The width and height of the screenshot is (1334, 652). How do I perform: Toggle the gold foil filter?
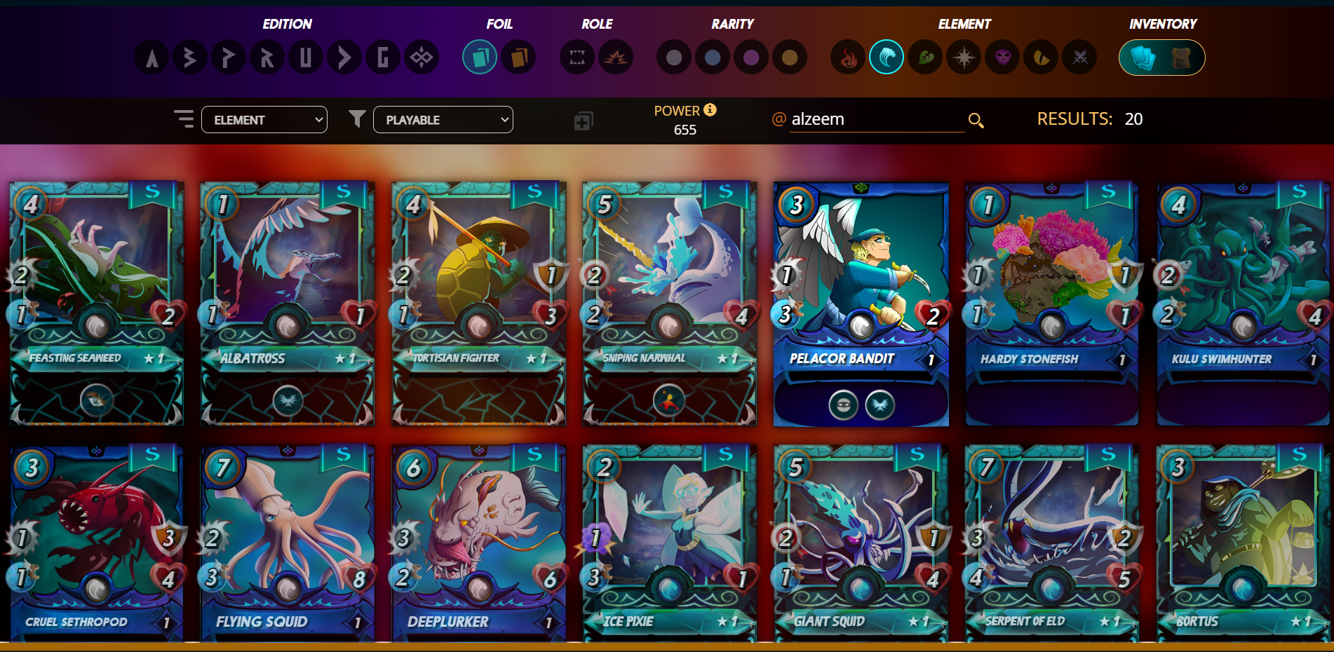click(518, 57)
